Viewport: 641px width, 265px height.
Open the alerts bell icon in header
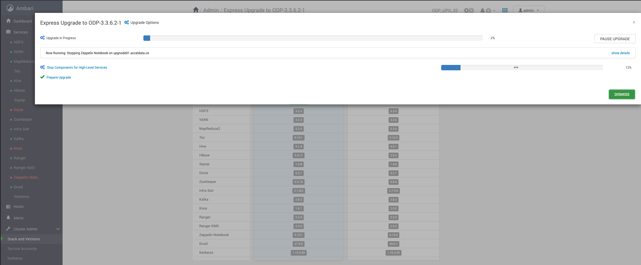pos(483,10)
